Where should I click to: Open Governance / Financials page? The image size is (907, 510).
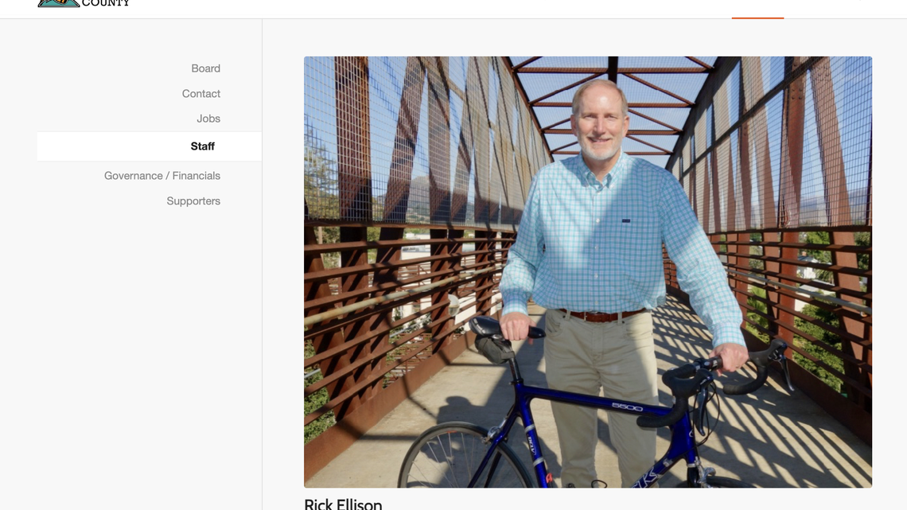point(162,176)
